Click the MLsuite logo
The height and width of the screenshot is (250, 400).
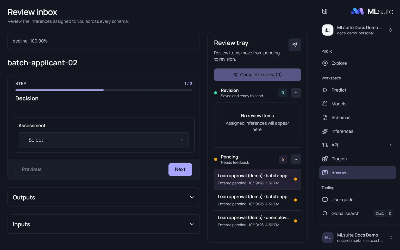372,11
